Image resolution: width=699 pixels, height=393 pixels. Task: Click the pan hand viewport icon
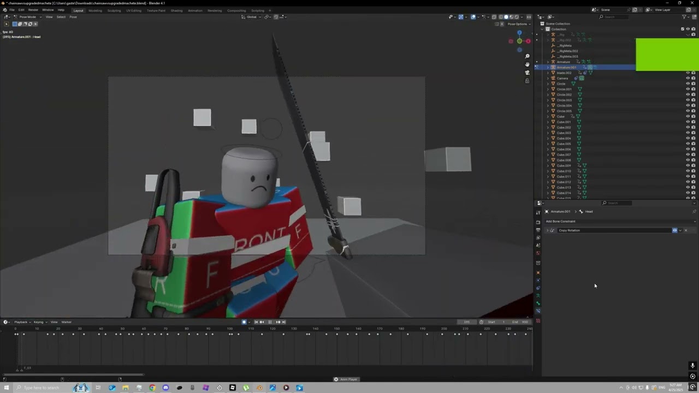tap(527, 64)
